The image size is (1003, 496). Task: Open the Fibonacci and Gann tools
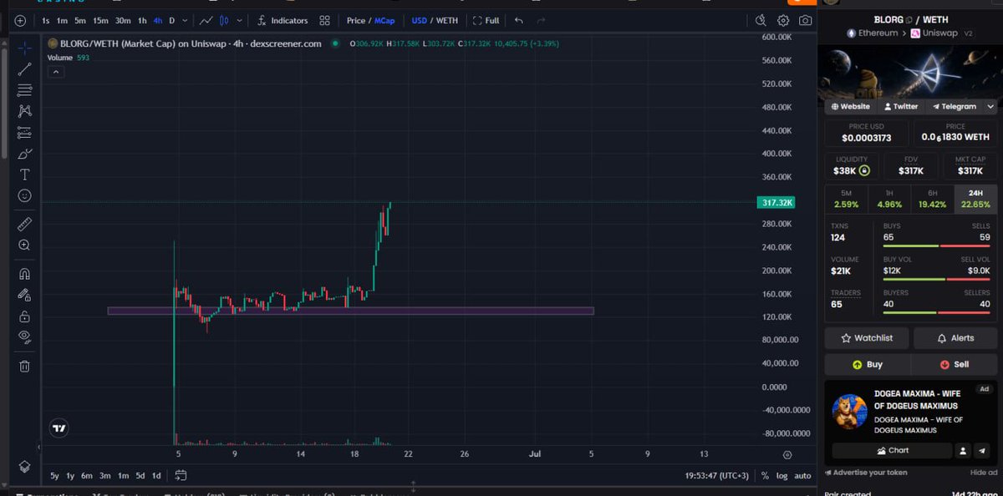pos(24,90)
